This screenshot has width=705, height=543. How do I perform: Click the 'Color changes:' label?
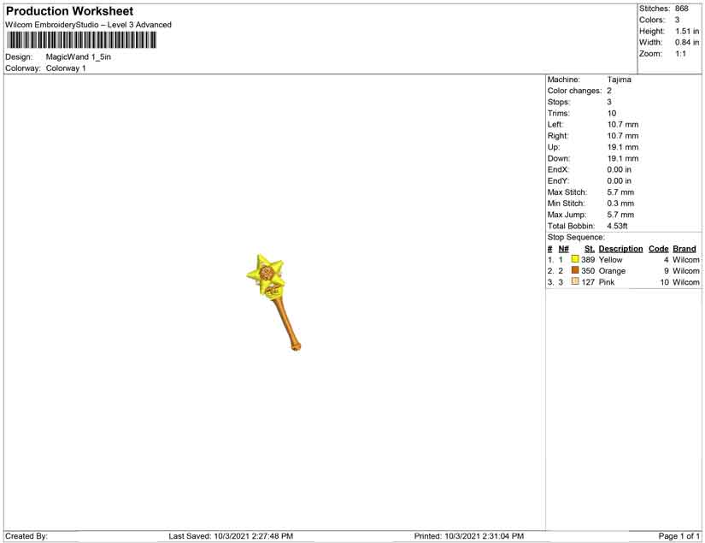point(574,91)
